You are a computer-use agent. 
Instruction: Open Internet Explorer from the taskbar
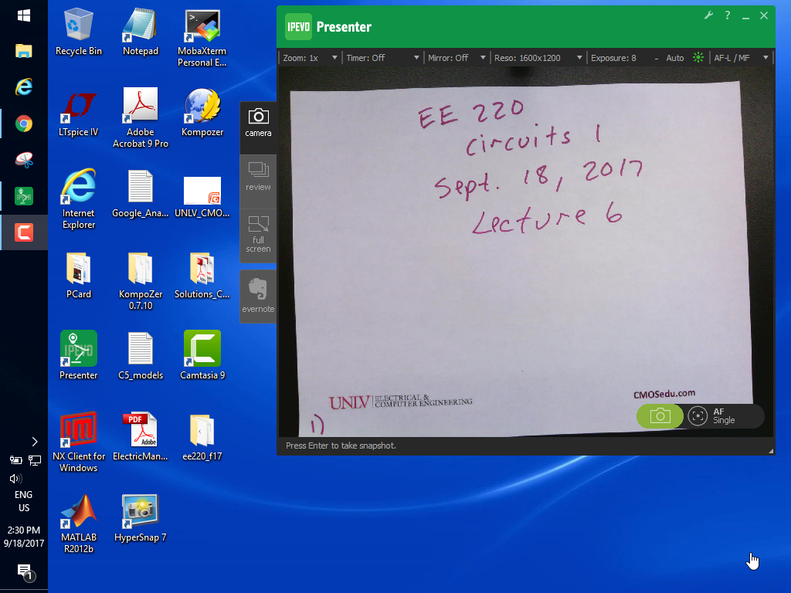24,86
